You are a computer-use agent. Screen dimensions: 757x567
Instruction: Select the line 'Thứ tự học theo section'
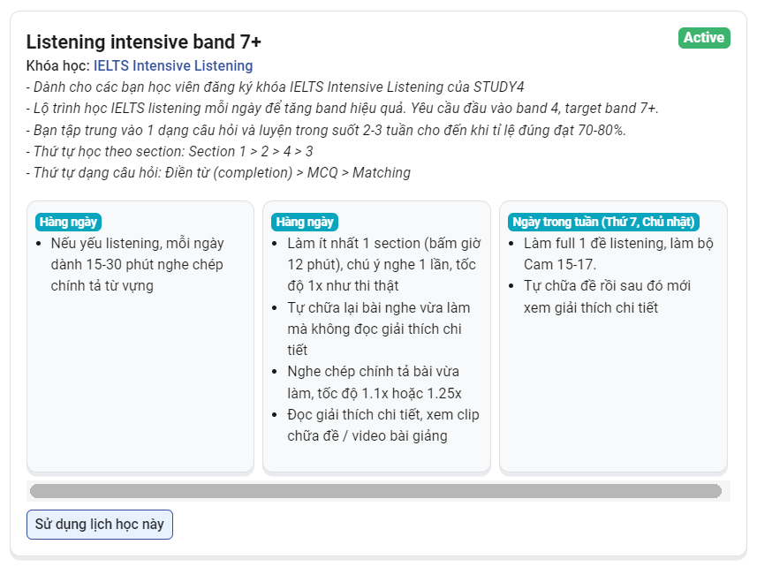coord(170,152)
